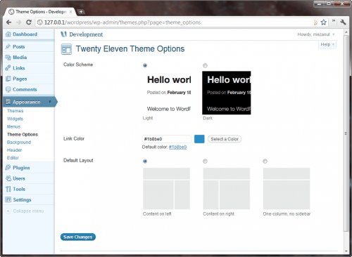Open the Header submenu item
The image size is (352, 257).
point(14,150)
